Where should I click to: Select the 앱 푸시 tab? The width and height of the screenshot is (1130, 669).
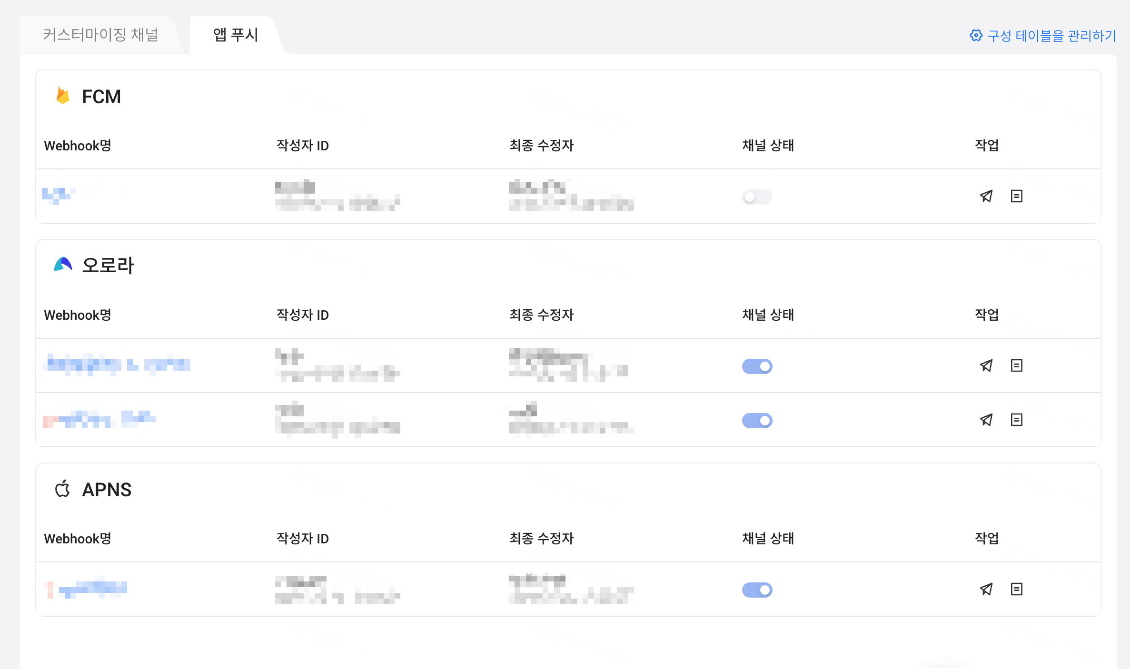tap(235, 35)
